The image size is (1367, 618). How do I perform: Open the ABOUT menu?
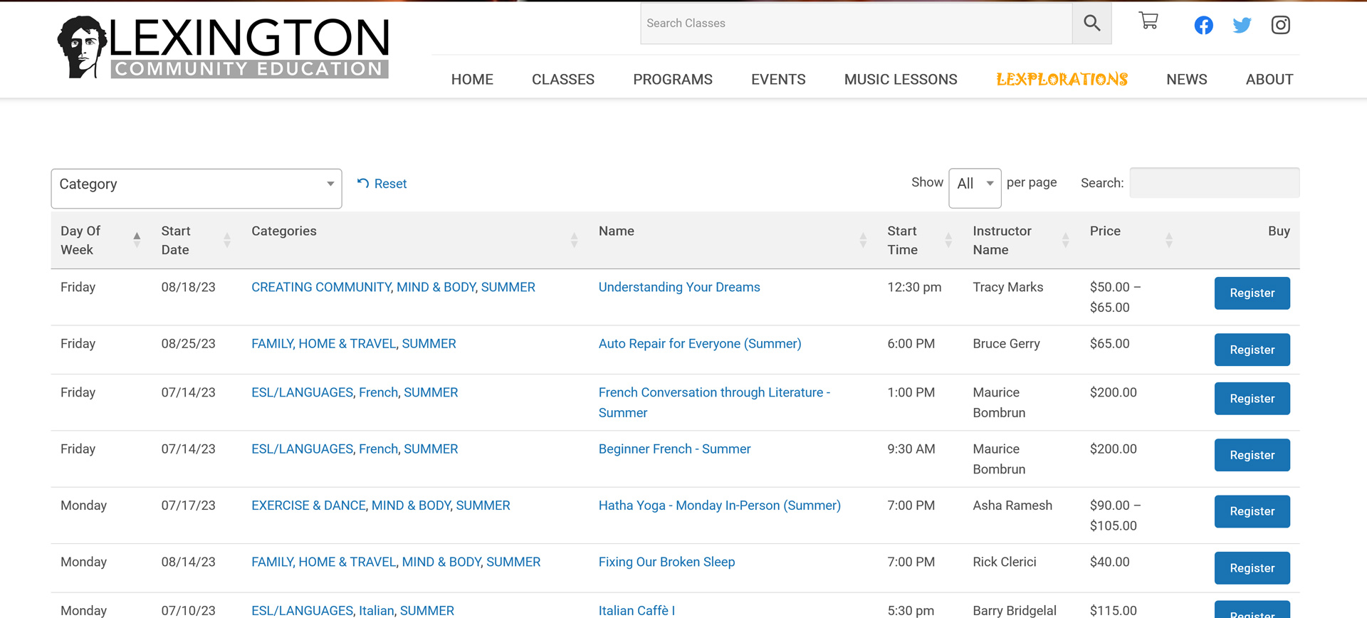[x=1269, y=80]
